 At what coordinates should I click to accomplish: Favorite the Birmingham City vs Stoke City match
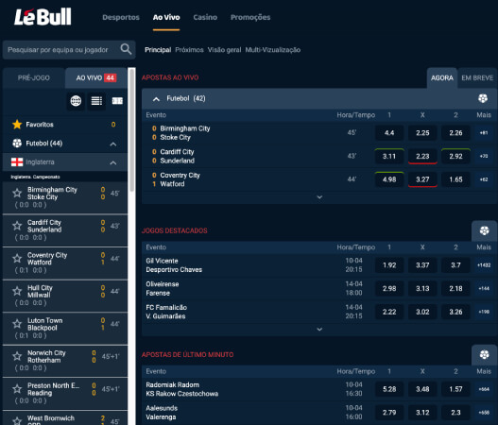[x=17, y=193]
